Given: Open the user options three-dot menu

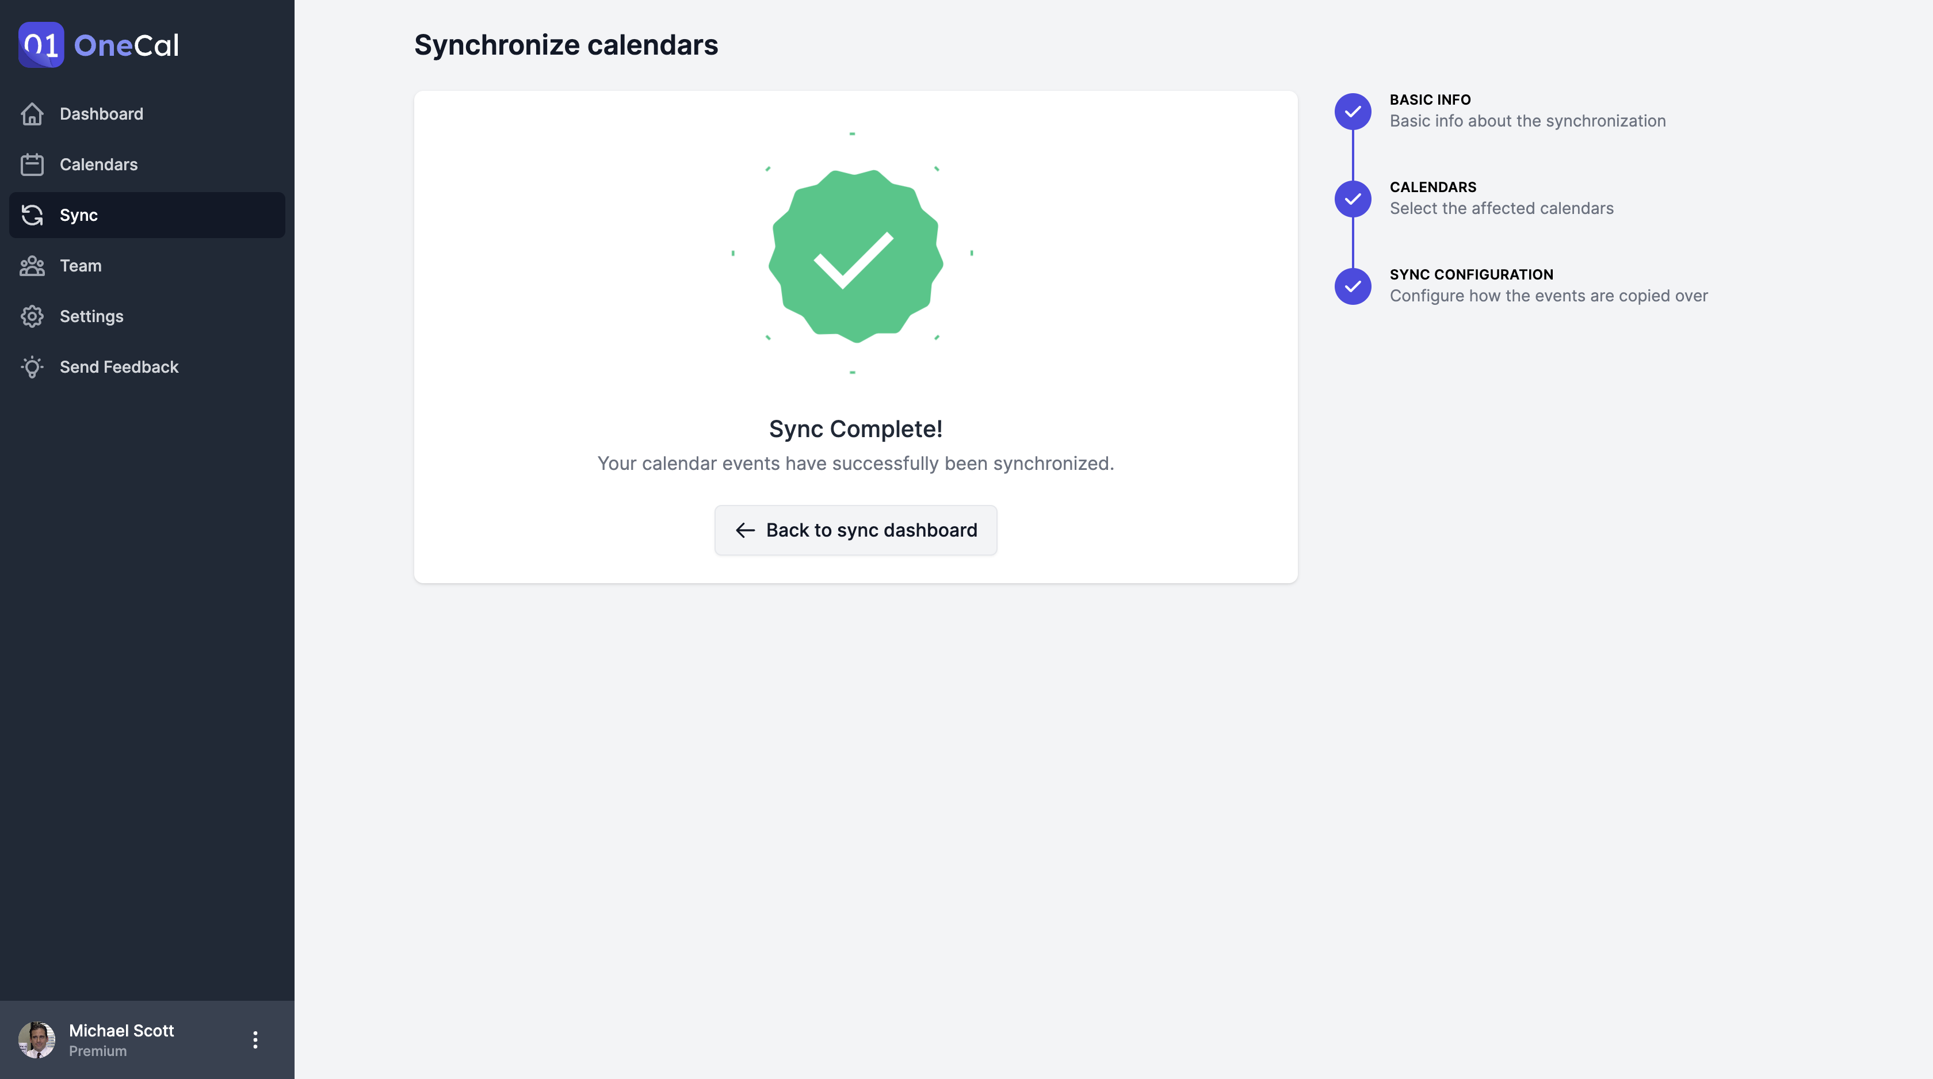Looking at the screenshot, I should click(x=255, y=1039).
